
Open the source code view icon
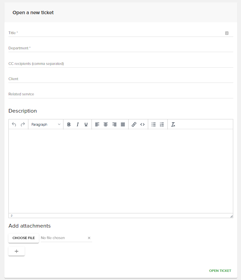[142, 124]
